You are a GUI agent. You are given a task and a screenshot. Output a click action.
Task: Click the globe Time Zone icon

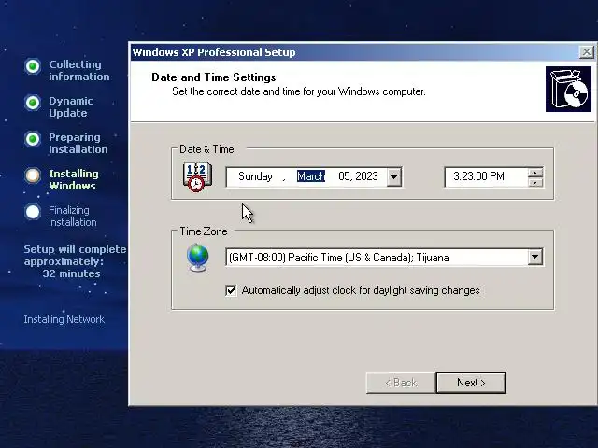pos(198,258)
